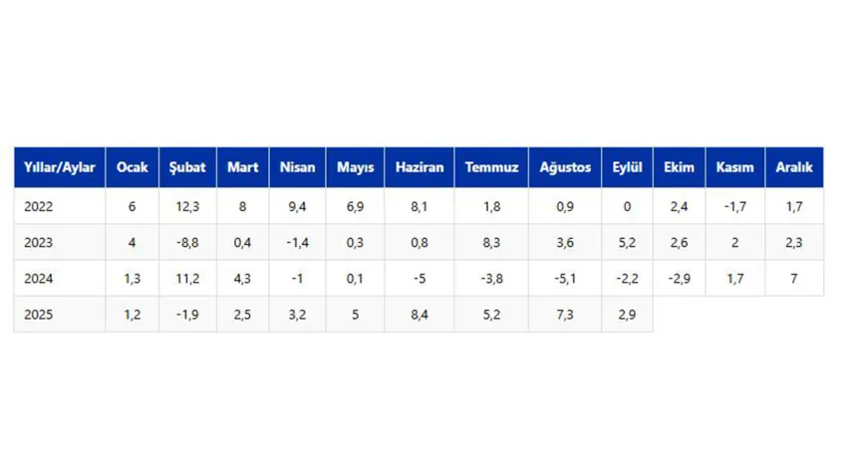Select the Eylül column header
Screen dimensions: 847x476
(x=628, y=167)
